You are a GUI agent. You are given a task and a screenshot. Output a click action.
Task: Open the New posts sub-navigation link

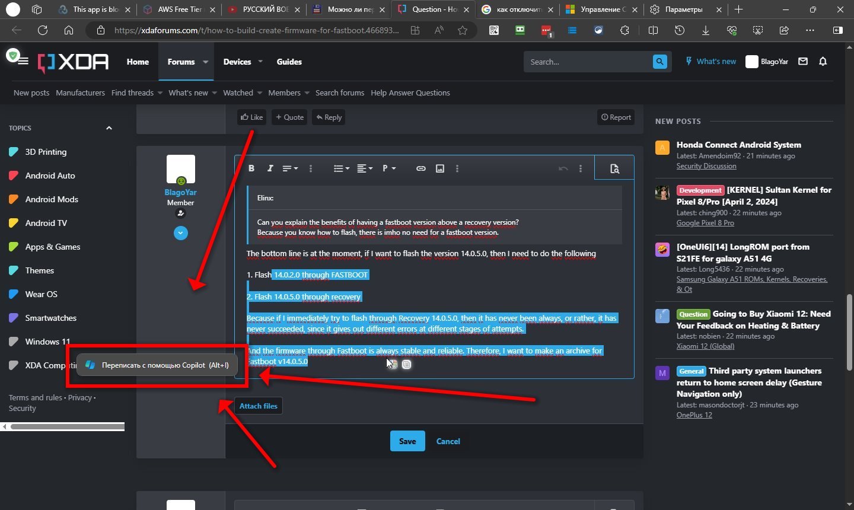click(31, 93)
